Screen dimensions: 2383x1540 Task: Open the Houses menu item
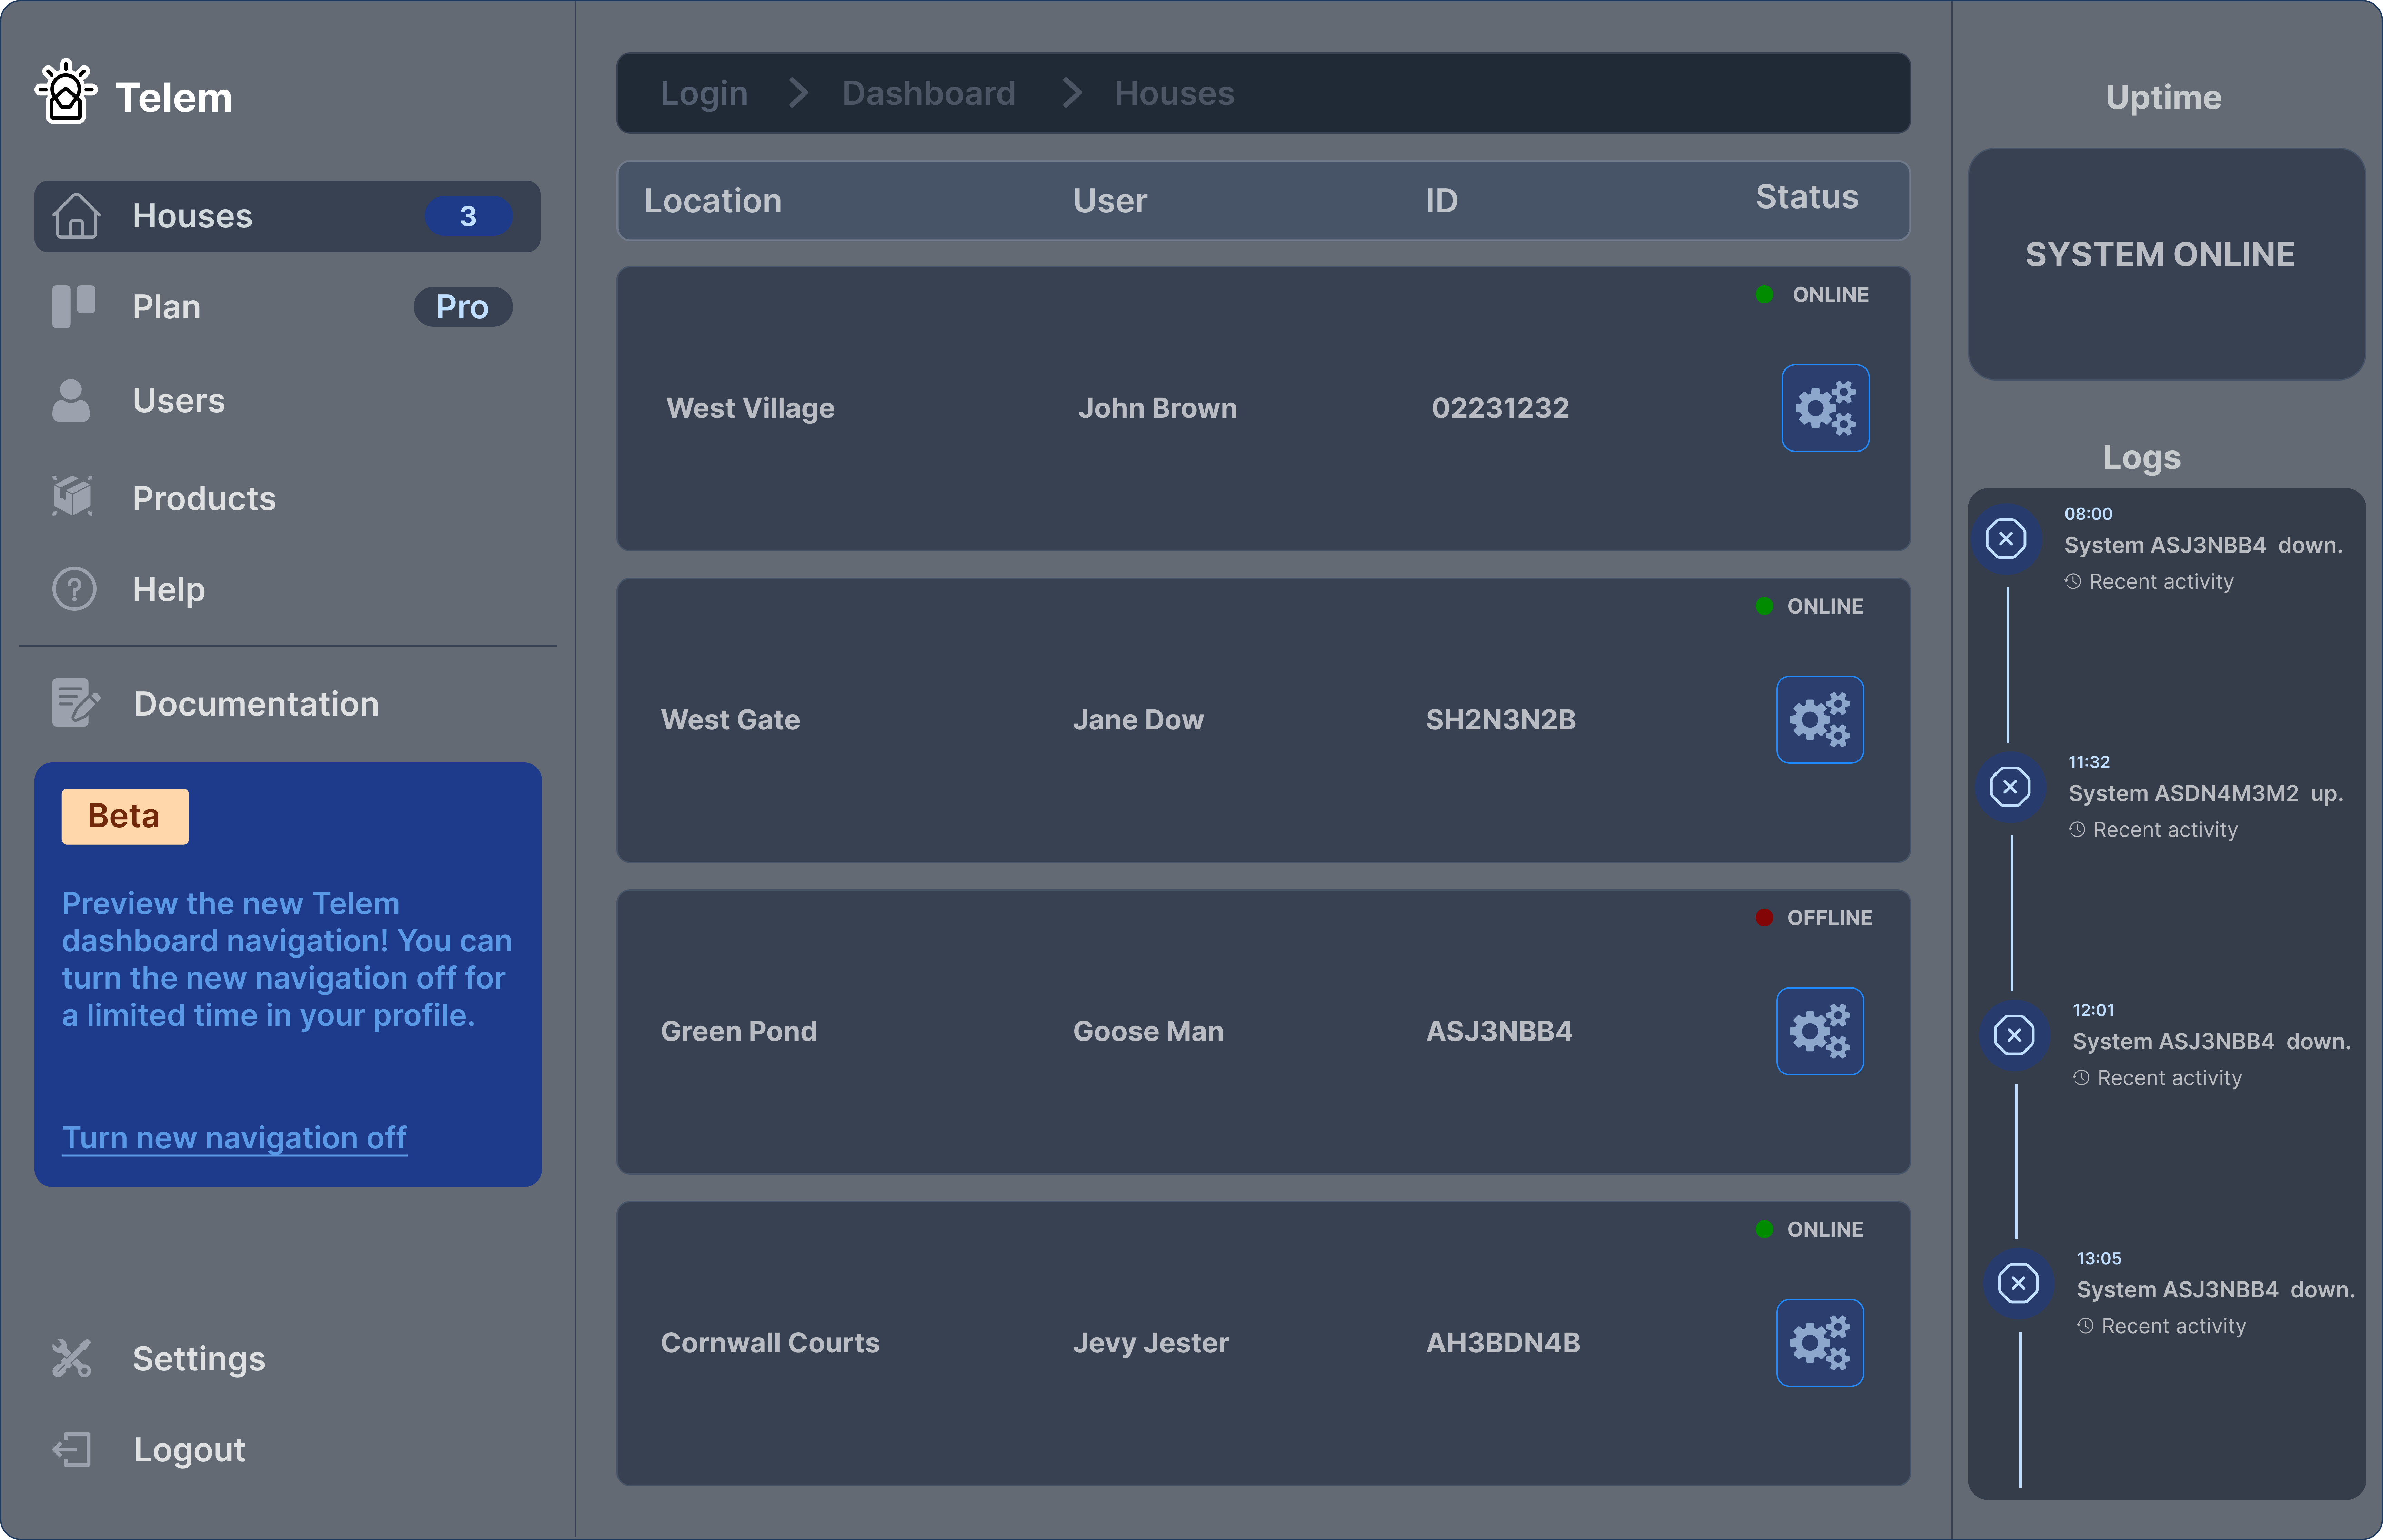point(287,216)
